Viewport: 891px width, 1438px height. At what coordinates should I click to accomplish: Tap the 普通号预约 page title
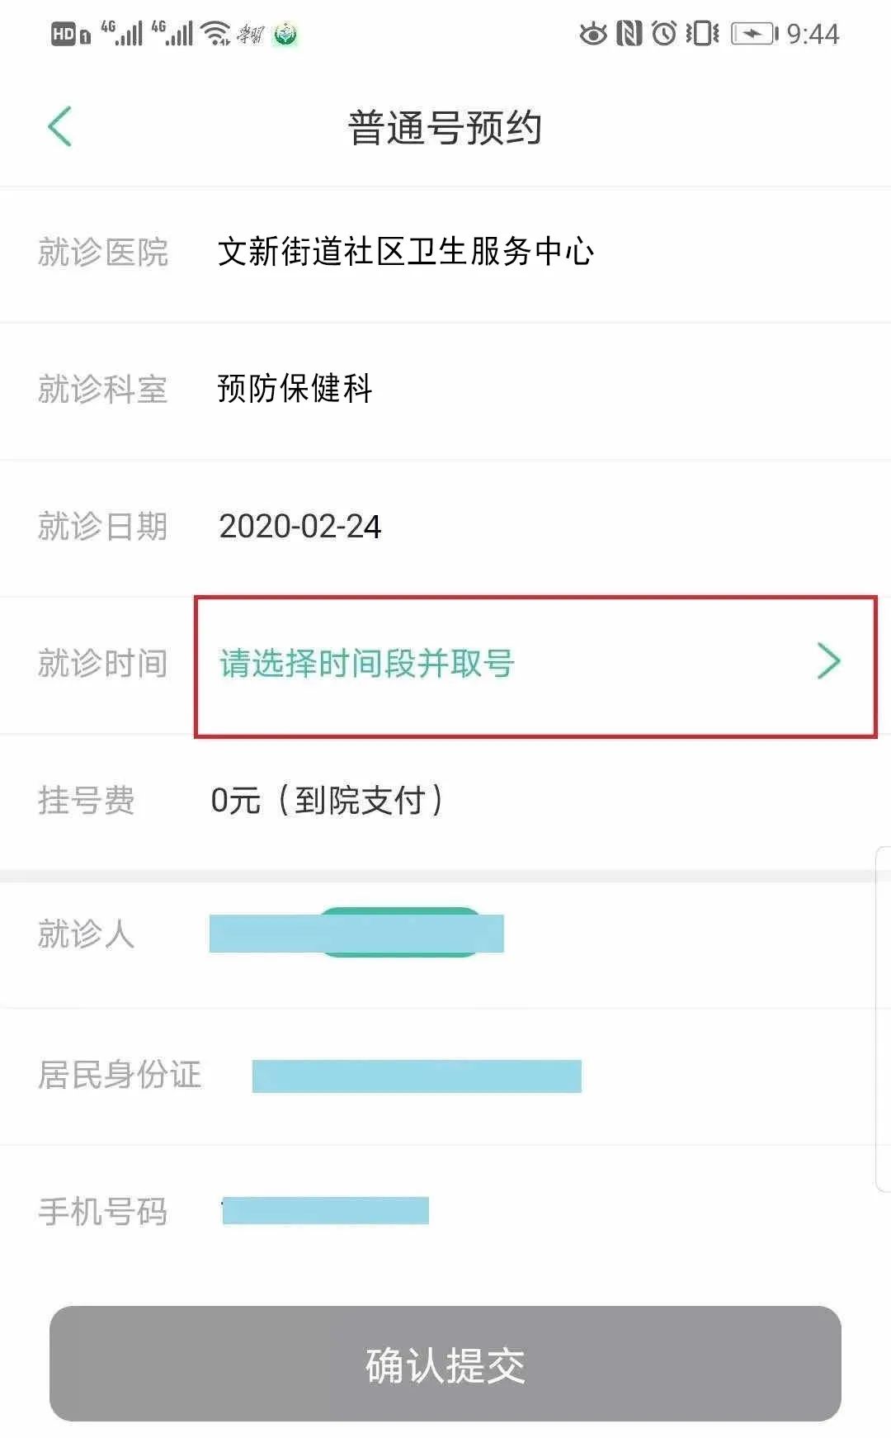[x=445, y=129]
